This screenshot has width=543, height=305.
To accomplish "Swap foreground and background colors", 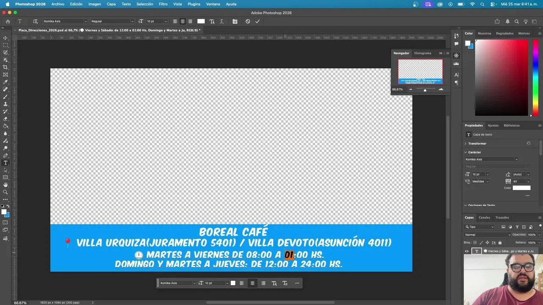I will pyautogui.click(x=8, y=206).
